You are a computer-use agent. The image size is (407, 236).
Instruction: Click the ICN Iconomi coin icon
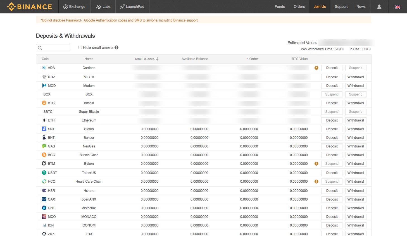(44, 225)
